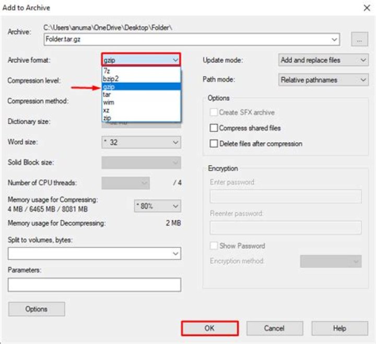Open the Path mode dropdown
This screenshot has height=344, width=376.
point(323,79)
